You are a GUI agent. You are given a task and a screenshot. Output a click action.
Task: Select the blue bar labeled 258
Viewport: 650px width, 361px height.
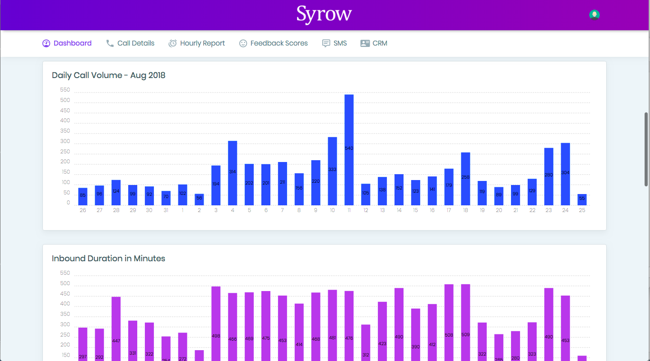(465, 179)
